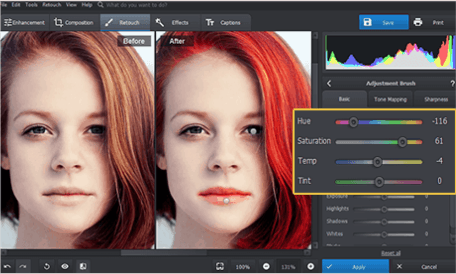Viewport: 456px width, 274px height.
Task: Click the Before label on the left photo
Action: coord(134,41)
